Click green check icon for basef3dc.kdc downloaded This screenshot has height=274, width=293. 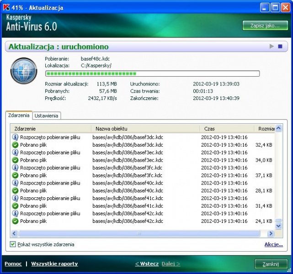[x=15, y=145]
